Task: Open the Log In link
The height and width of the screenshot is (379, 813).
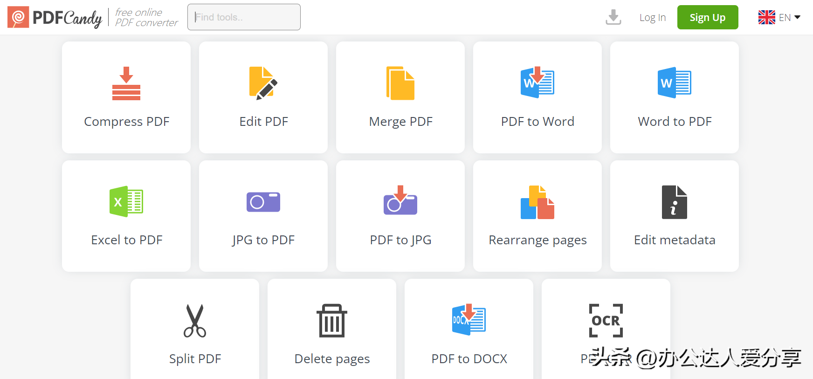Action: 653,17
